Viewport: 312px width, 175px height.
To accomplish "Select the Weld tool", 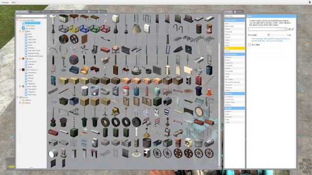I will 234,48.
